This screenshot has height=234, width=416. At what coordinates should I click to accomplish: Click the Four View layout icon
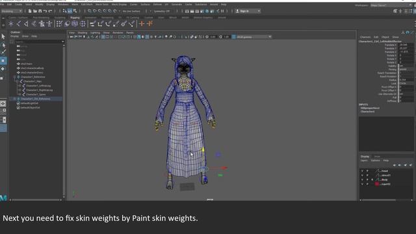3,111
